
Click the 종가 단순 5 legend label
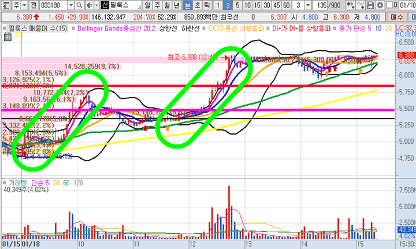coord(355,28)
